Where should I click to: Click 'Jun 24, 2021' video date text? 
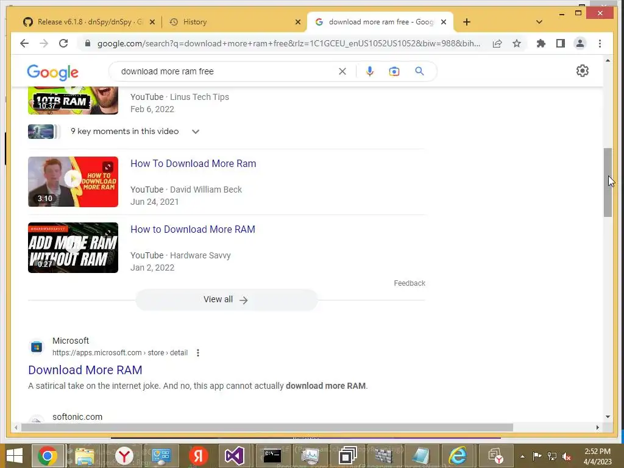click(x=154, y=202)
